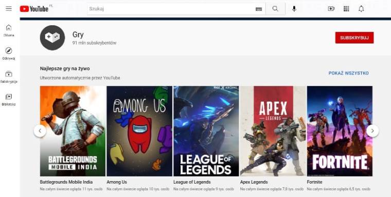Click the Fortnite title below poster

(x=314, y=182)
